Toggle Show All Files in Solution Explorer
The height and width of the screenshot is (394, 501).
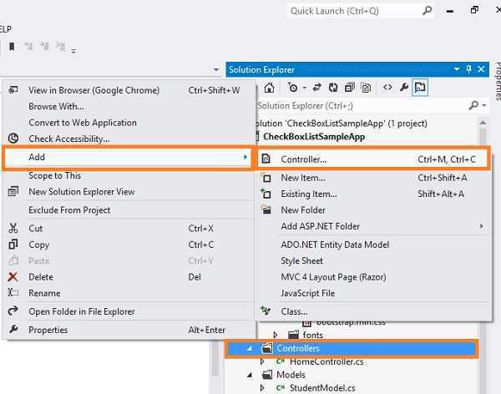367,87
